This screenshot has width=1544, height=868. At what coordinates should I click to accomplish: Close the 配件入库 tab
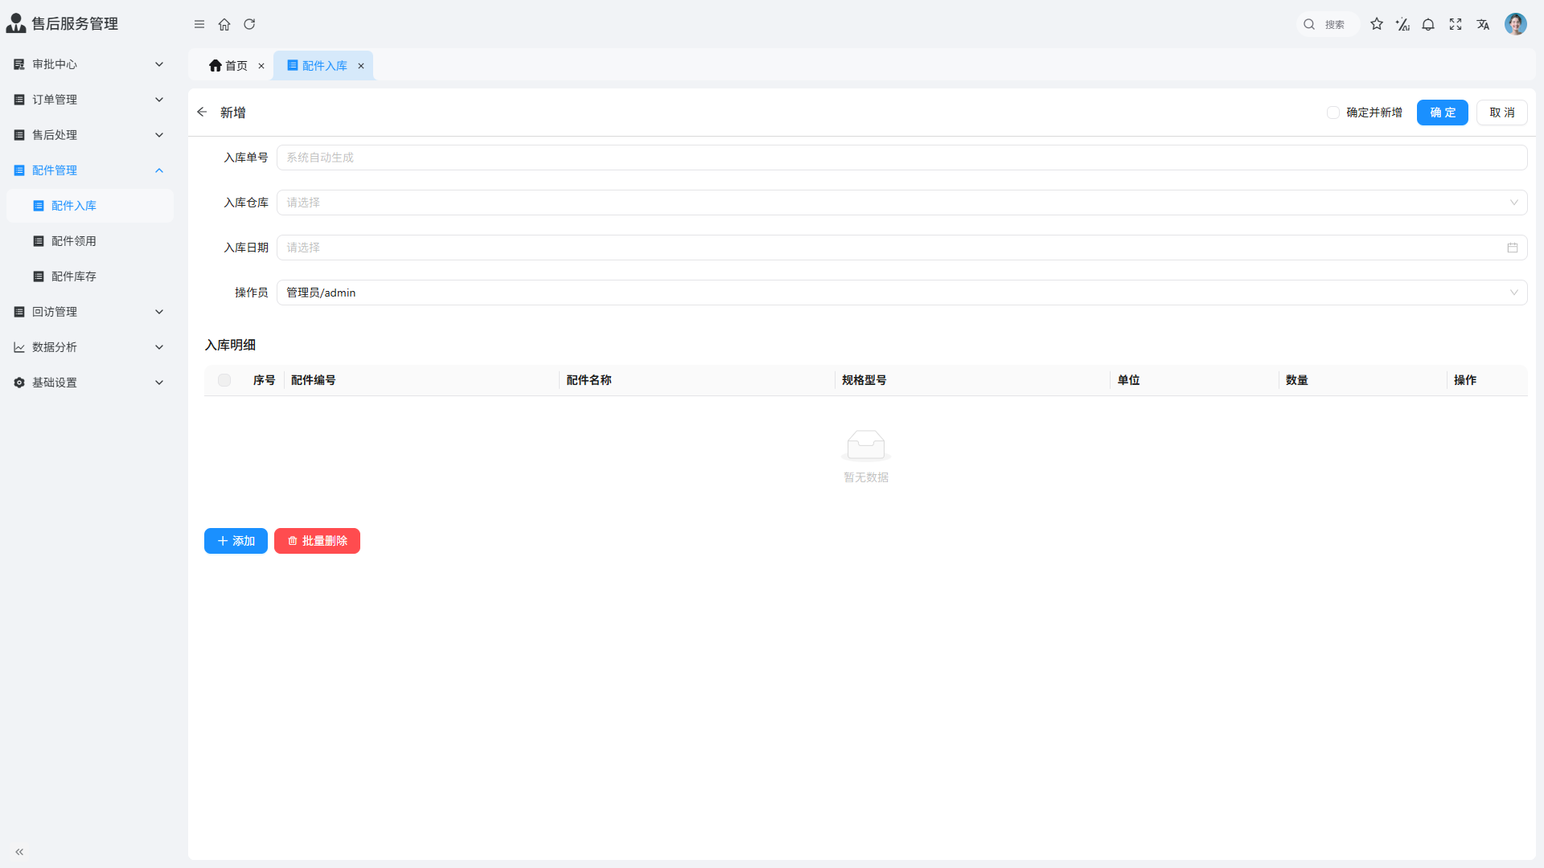(x=361, y=66)
